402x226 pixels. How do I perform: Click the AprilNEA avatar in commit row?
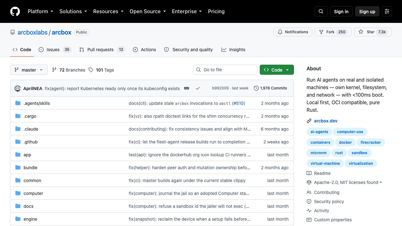[x=18, y=89]
